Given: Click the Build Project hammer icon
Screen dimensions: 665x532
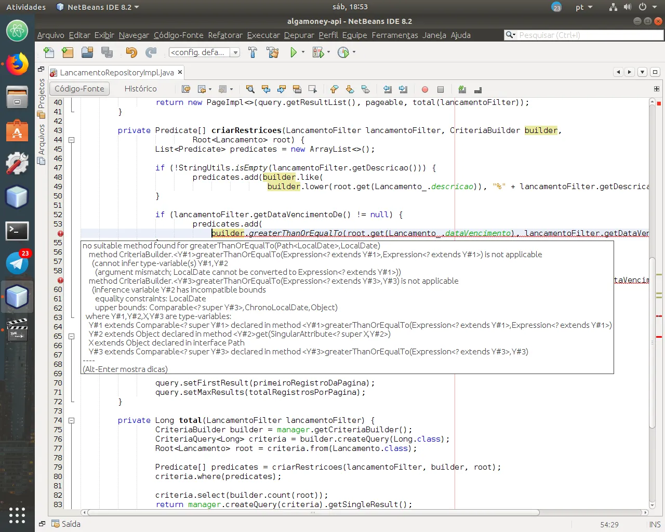Looking at the screenshot, I should (x=252, y=52).
